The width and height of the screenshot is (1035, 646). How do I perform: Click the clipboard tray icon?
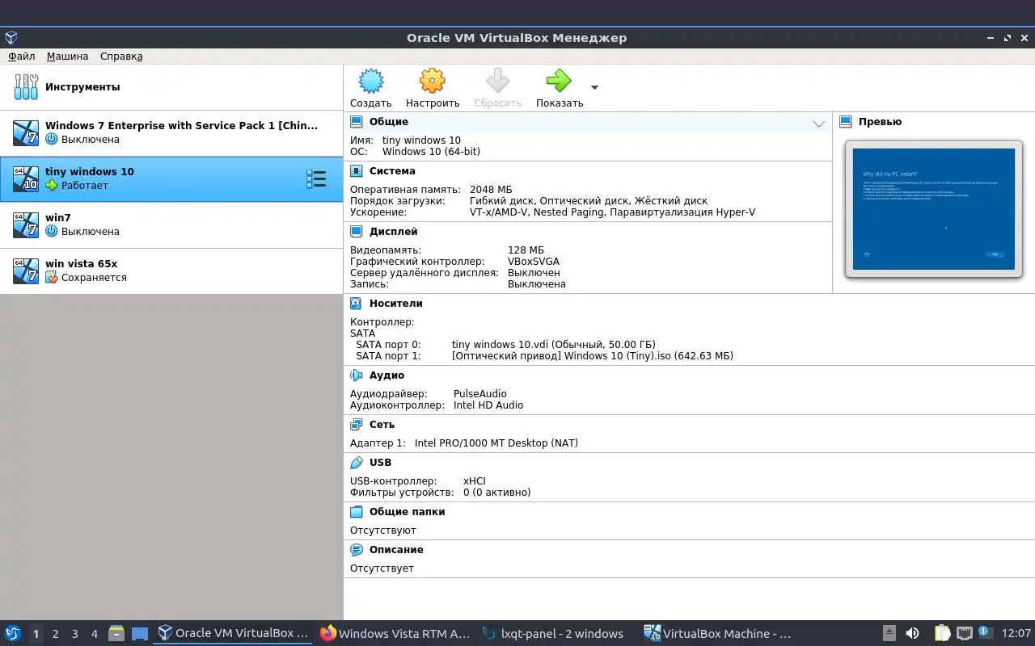pyautogui.click(x=942, y=633)
